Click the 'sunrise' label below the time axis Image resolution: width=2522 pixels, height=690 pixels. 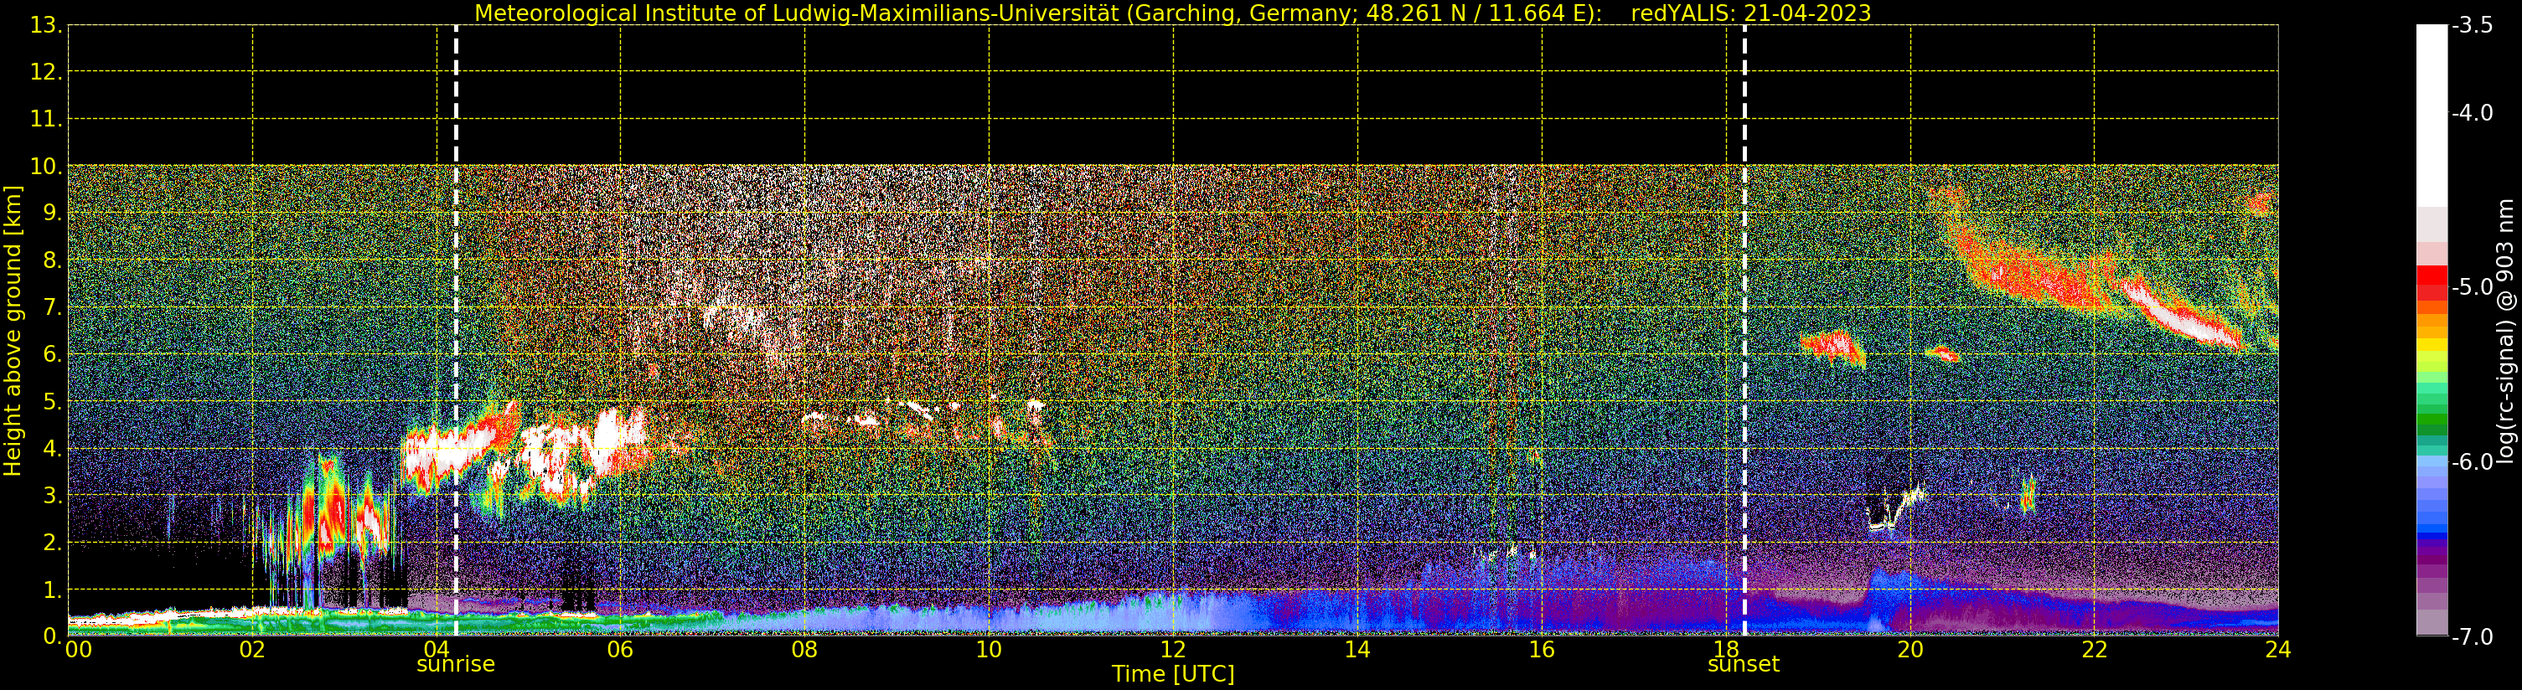pos(455,665)
